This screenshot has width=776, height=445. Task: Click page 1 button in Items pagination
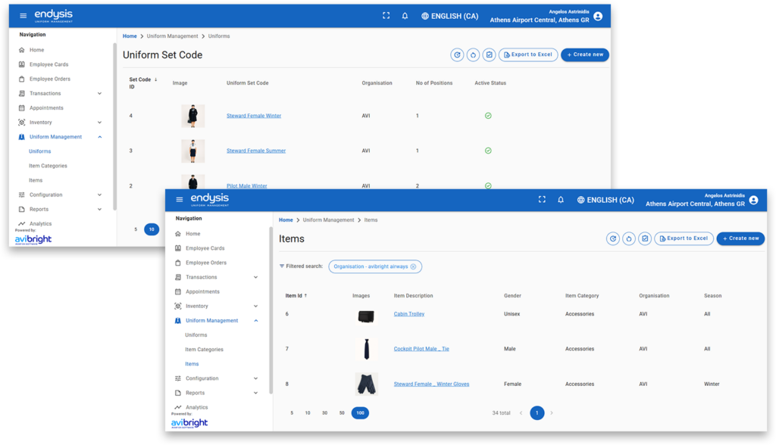point(537,413)
